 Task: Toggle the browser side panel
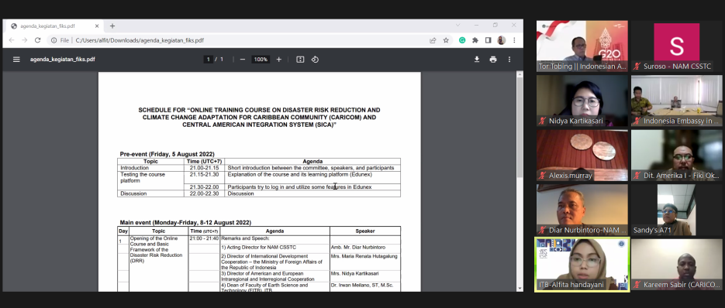tap(488, 40)
